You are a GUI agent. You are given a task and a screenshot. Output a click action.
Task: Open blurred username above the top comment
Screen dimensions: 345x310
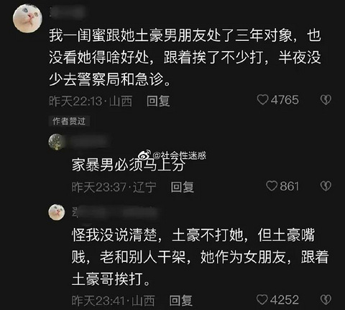[x=68, y=12]
